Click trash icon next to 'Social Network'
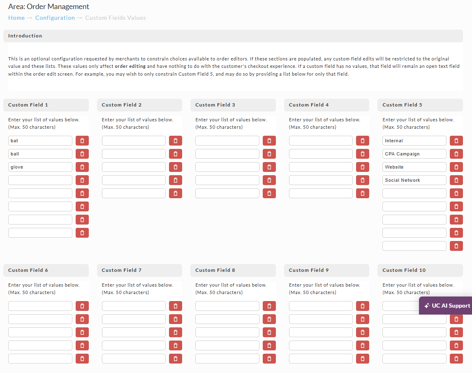The width and height of the screenshot is (472, 373). (456, 180)
